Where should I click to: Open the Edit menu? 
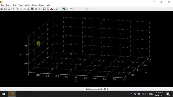[x=15, y=5]
